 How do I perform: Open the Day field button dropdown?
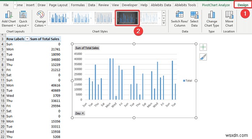80,113
